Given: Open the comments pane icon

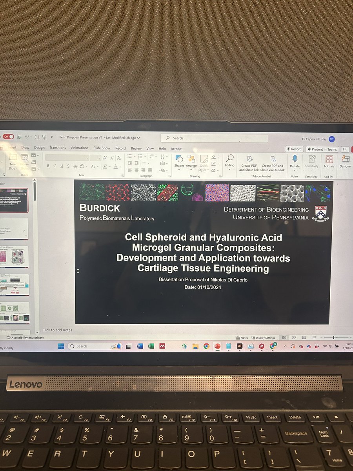Looking at the screenshot, I should click(345, 149).
